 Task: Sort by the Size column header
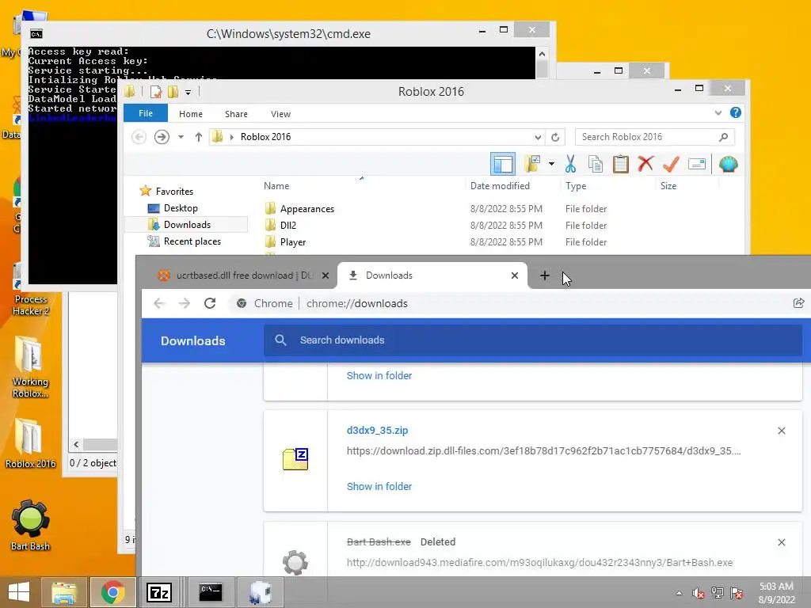pyautogui.click(x=668, y=185)
